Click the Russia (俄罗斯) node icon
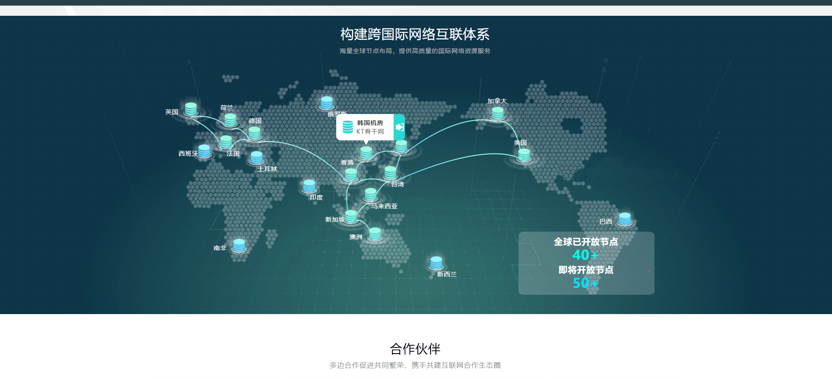Screen dimensions: 832x379 click(327, 103)
